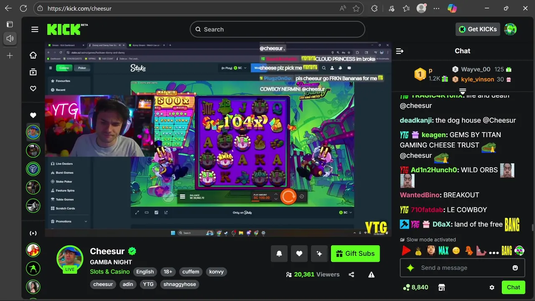The image size is (535, 301).
Task: Go to Kick home via sidebar house icon
Action: click(33, 55)
